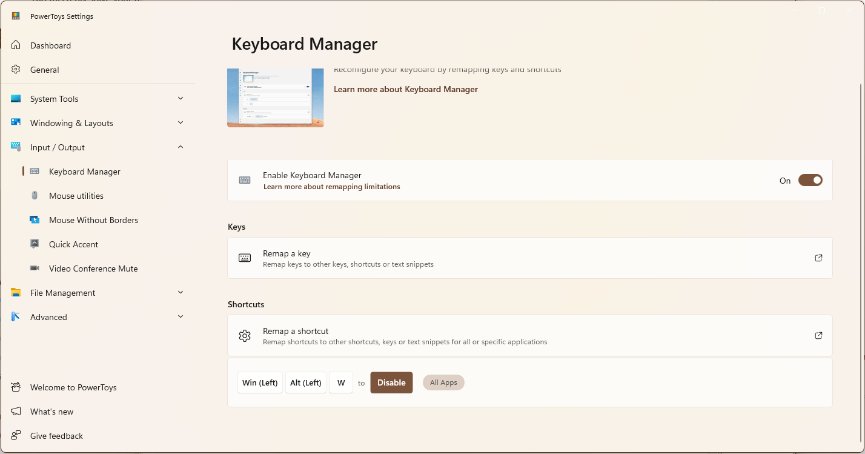Click the Advanced icon in sidebar

pyautogui.click(x=16, y=317)
